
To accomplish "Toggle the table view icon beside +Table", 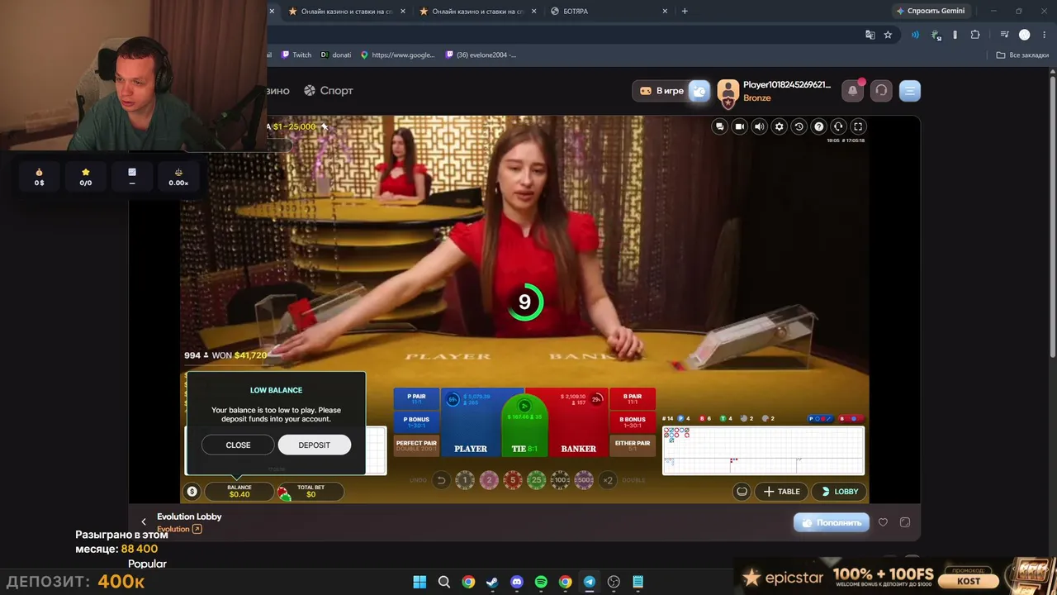I will pos(742,492).
